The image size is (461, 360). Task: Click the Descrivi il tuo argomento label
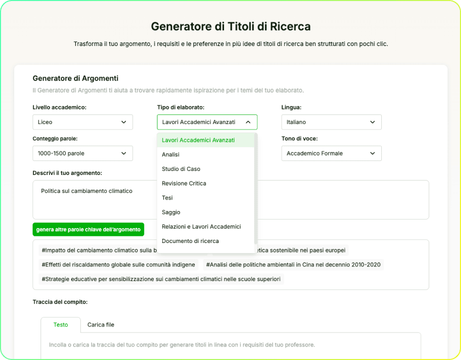click(67, 173)
